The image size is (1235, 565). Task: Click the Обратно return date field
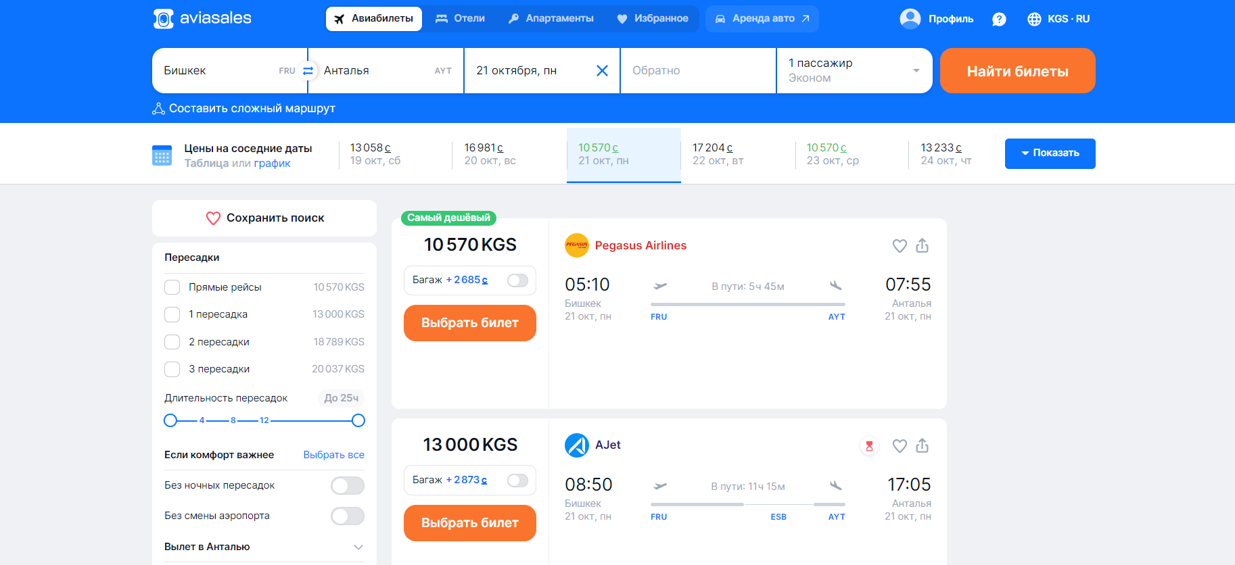click(698, 70)
